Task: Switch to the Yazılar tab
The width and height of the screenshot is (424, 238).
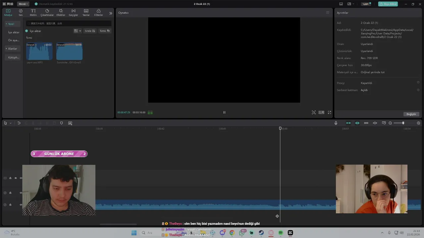Action: pyautogui.click(x=86, y=13)
